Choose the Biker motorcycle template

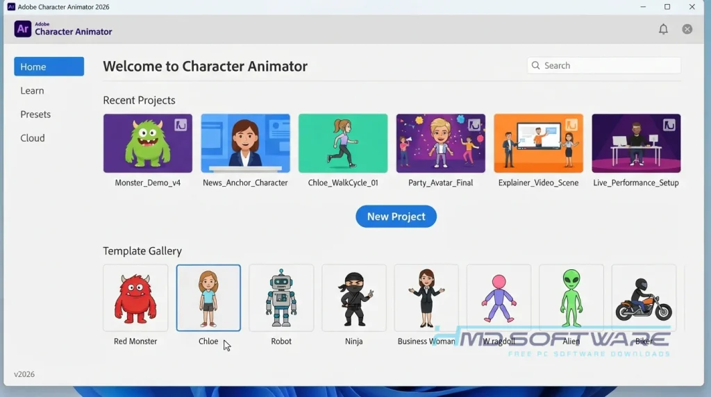coord(644,298)
